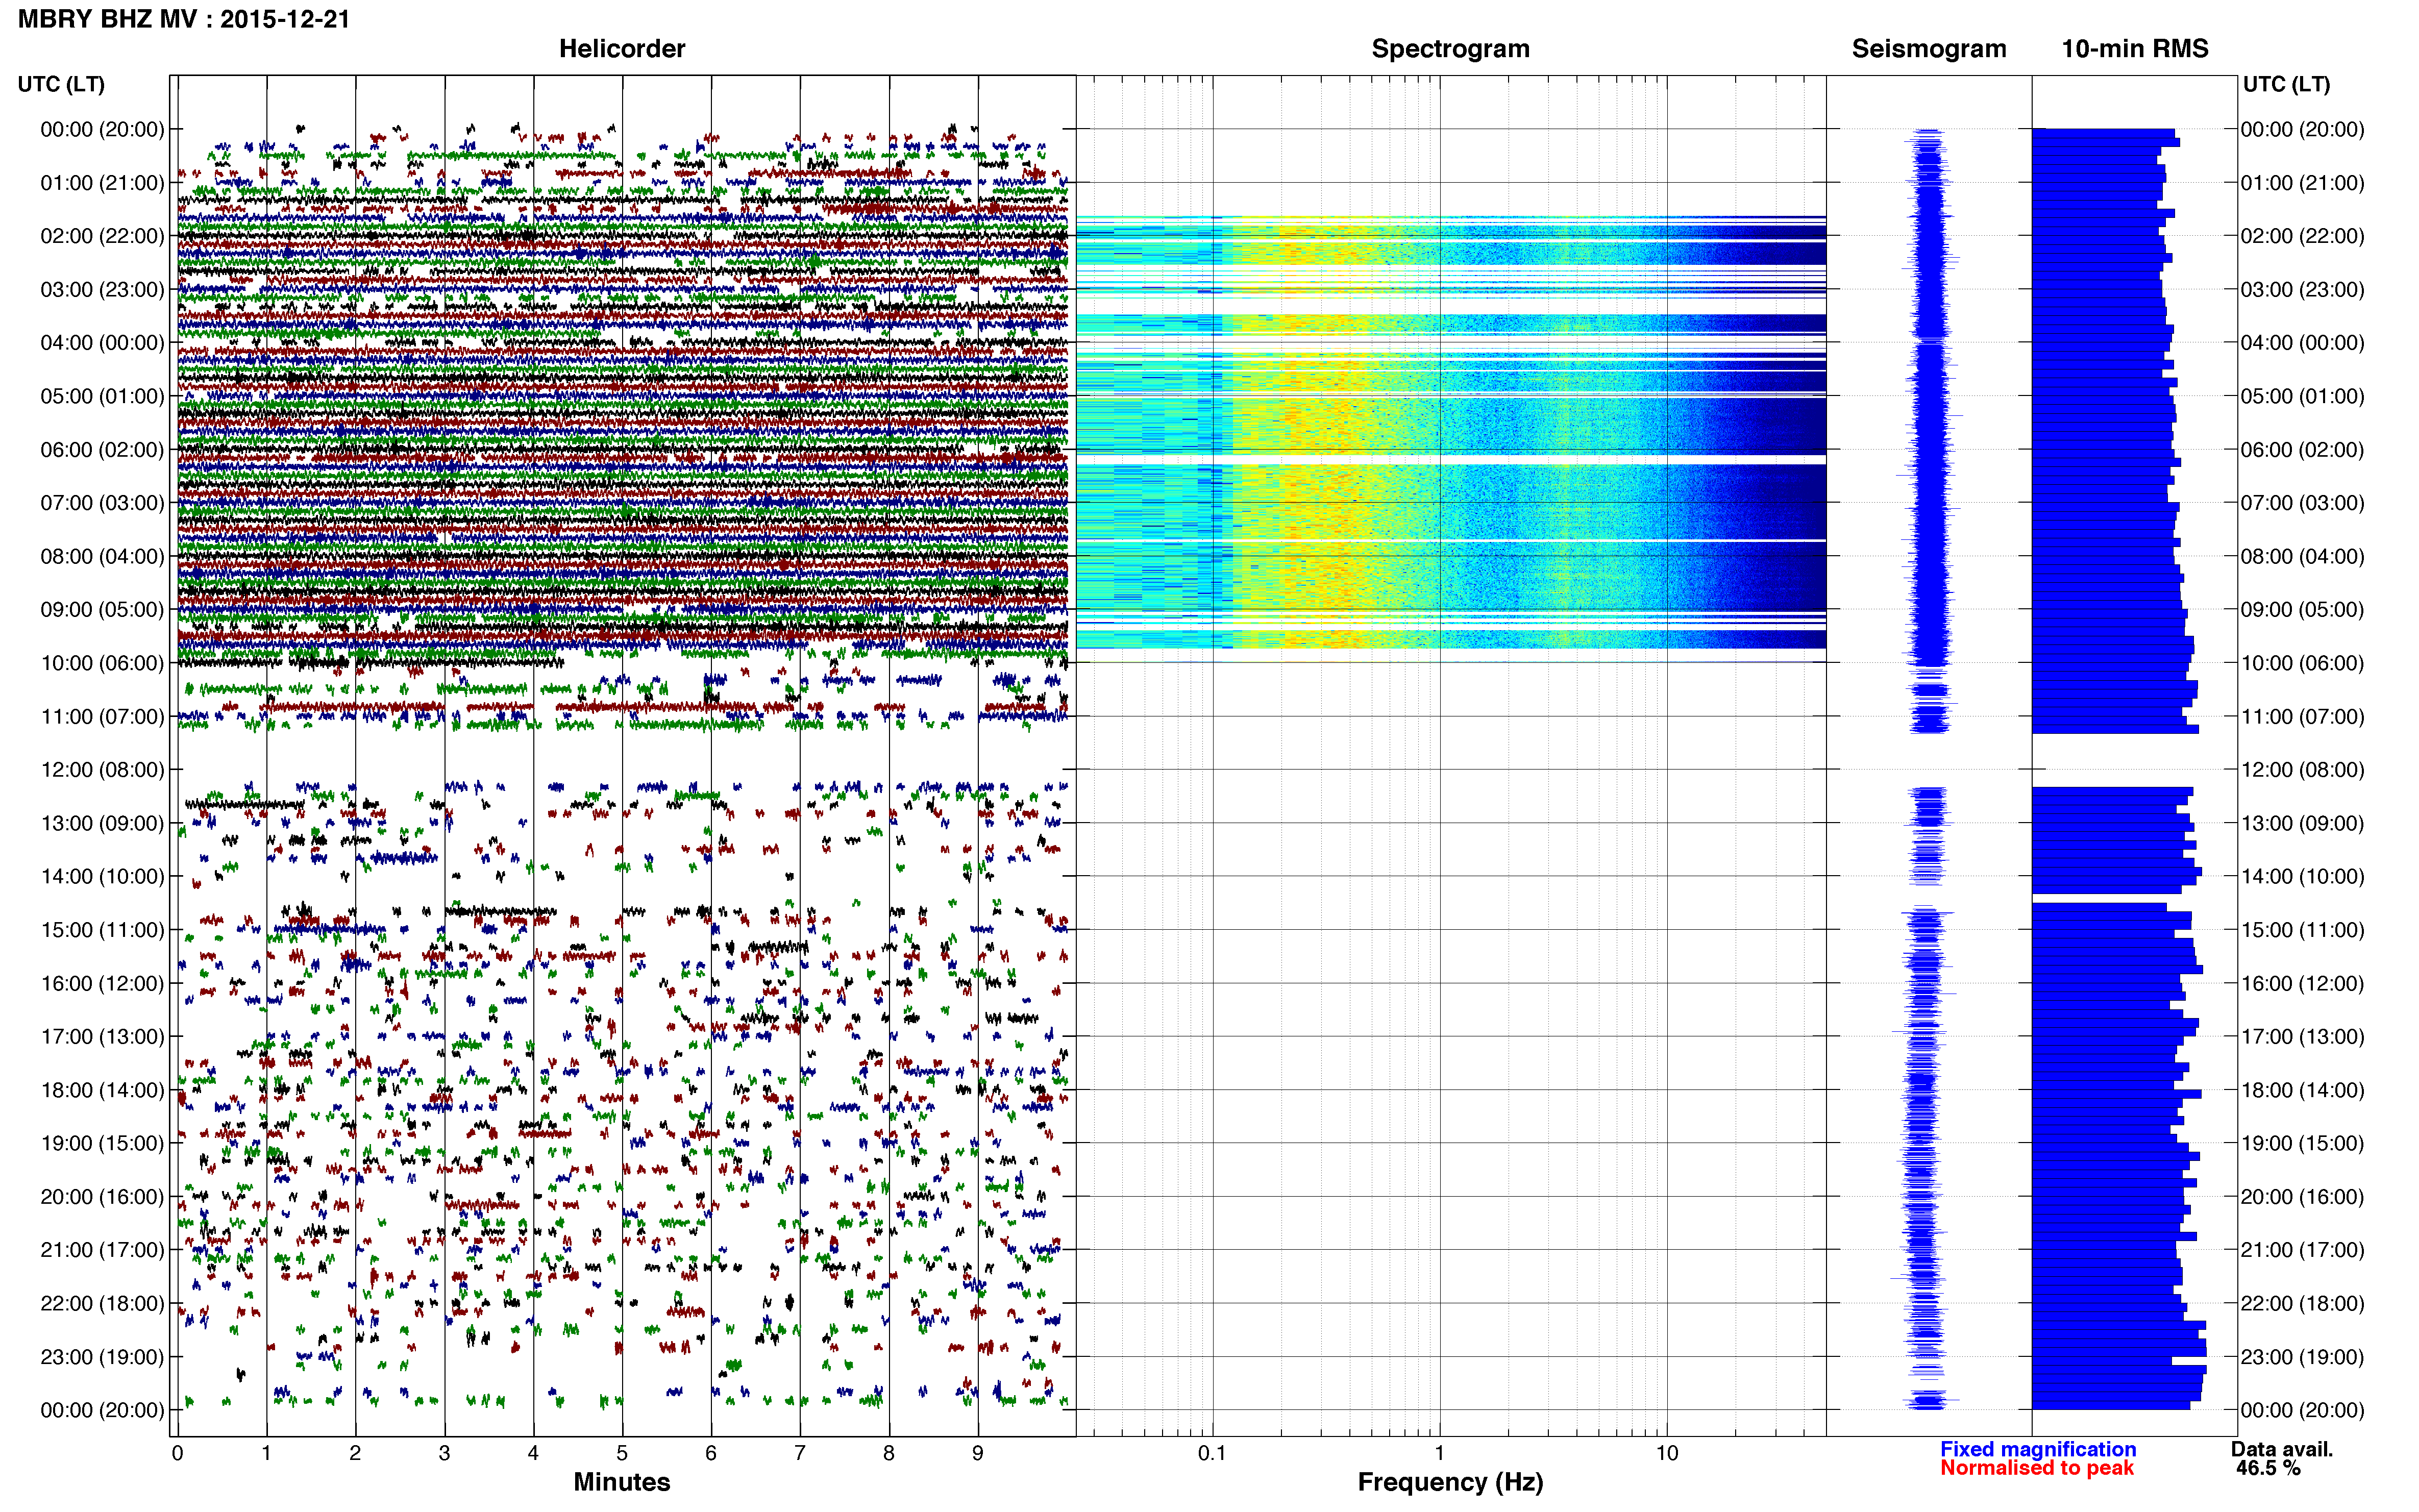Click left time label '04:00 (00:00)'

click(x=102, y=343)
